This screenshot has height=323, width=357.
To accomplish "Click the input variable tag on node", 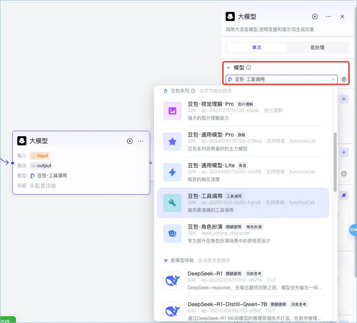I will point(39,156).
